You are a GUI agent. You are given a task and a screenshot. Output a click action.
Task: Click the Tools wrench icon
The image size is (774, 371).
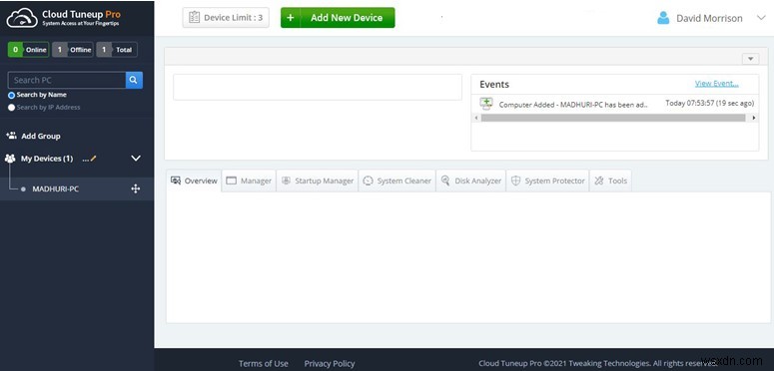click(x=599, y=181)
